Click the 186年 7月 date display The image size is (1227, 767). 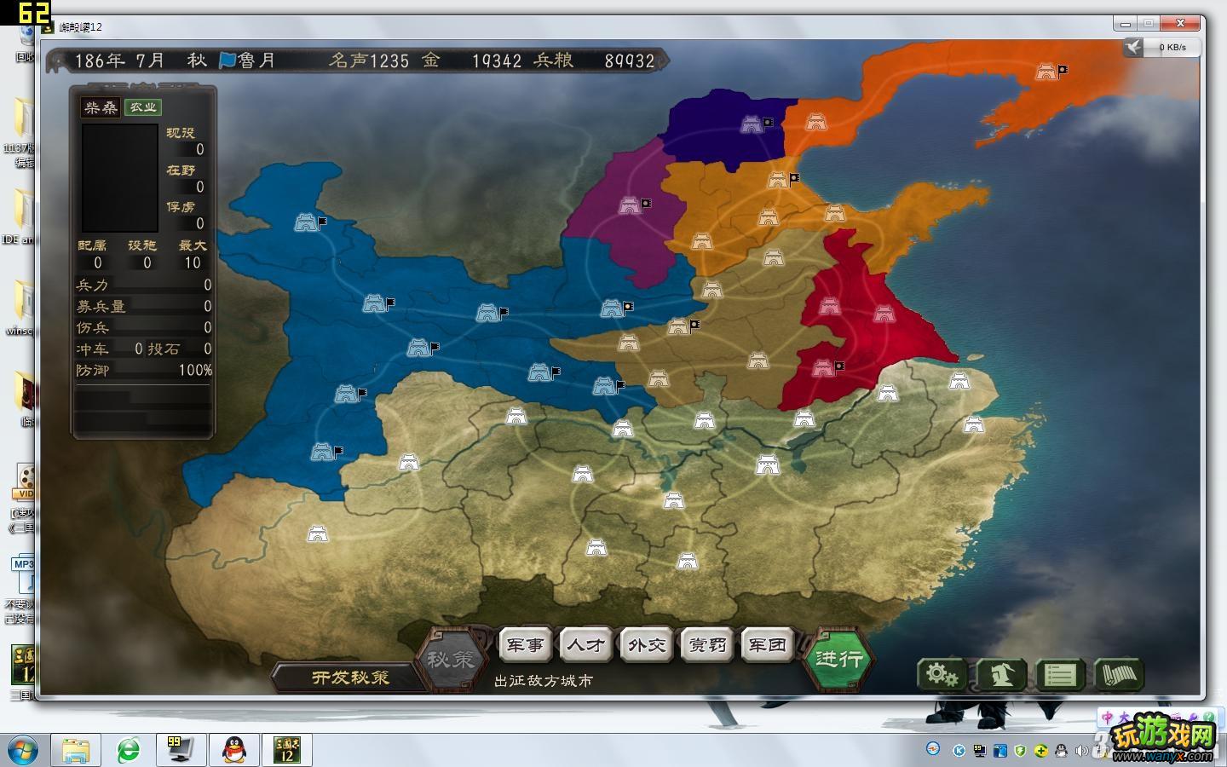[120, 61]
